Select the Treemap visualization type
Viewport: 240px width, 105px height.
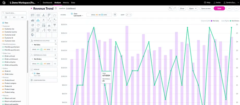(x=43, y=25)
